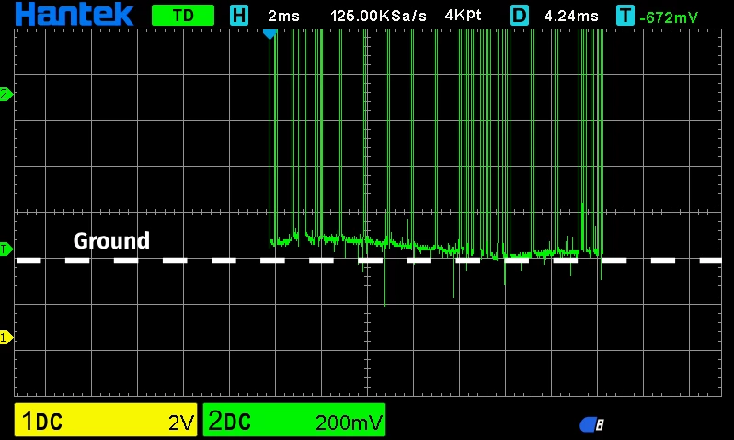Screen dimensions: 734x440
Task: Click the 4.24ms delay value
Action: [571, 17]
